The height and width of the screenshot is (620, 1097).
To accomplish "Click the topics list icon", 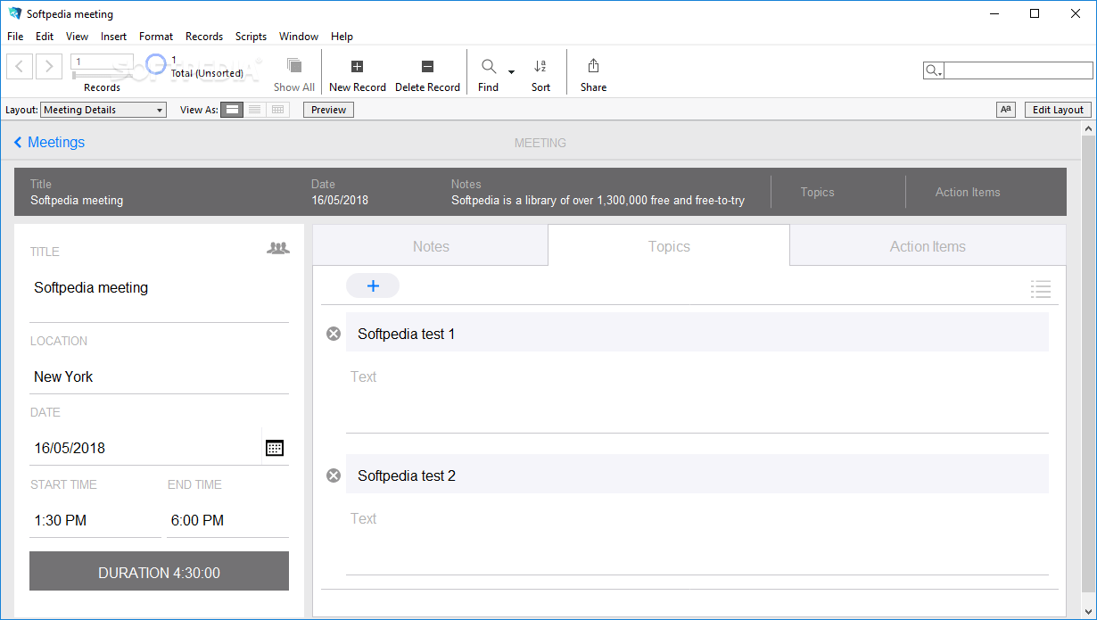I will pyautogui.click(x=1040, y=289).
